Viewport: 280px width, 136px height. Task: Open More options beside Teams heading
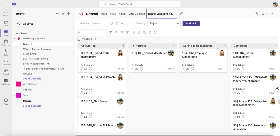click(x=57, y=14)
